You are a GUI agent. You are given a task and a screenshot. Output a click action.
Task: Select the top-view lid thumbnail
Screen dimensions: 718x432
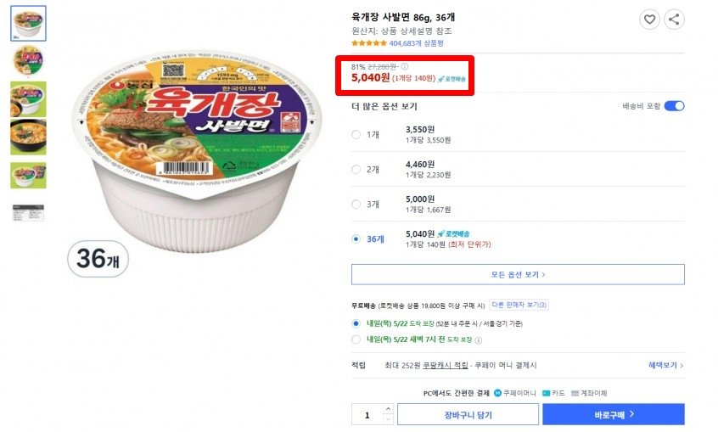(x=28, y=61)
